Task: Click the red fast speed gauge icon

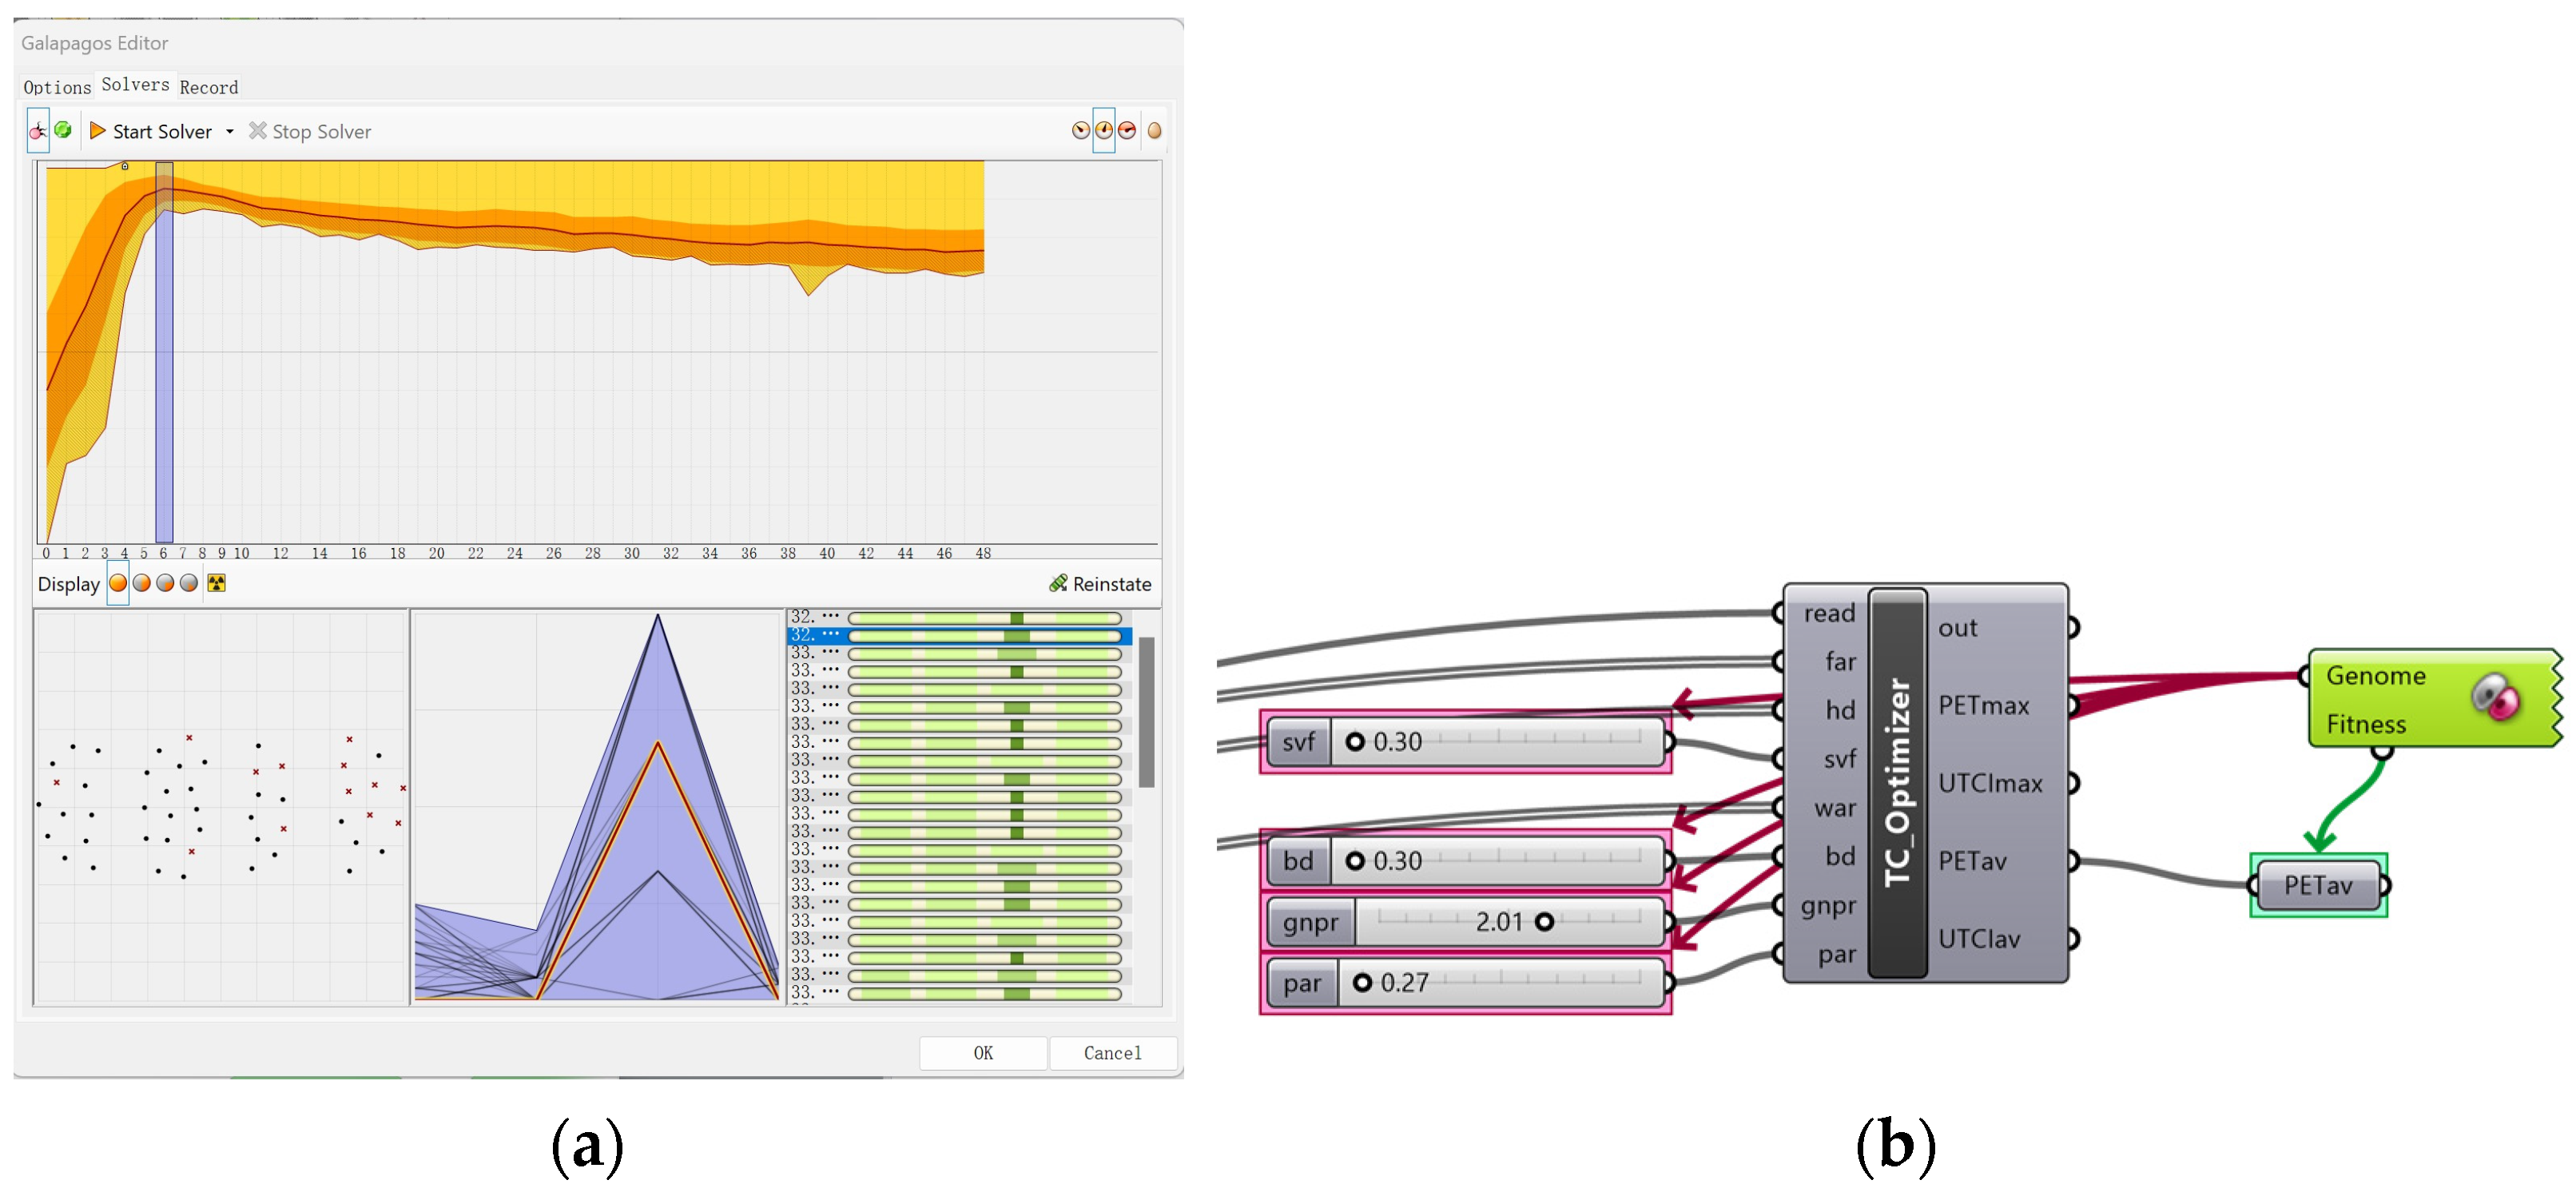Action: pyautogui.click(x=1127, y=131)
